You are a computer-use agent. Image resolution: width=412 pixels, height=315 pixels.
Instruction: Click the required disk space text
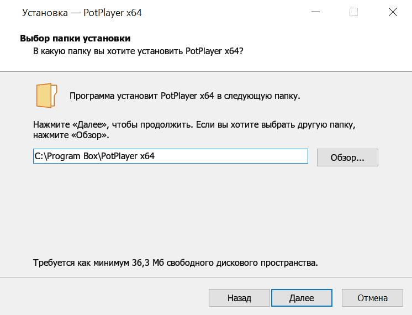click(176, 262)
